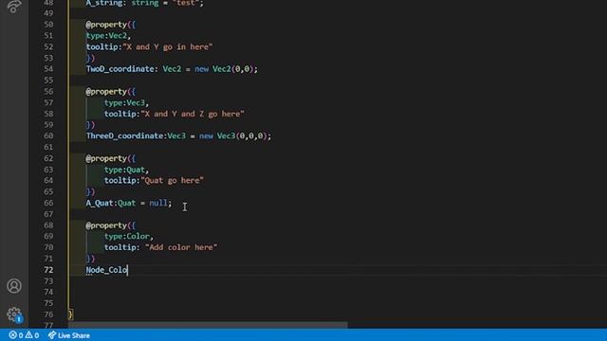607x341 pixels.
Task: Click line number 50 in the gutter
Action: 48,25
